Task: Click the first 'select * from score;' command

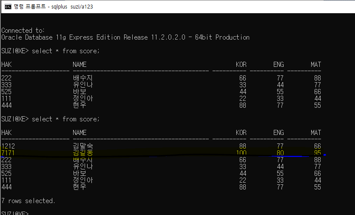Action: (65, 51)
